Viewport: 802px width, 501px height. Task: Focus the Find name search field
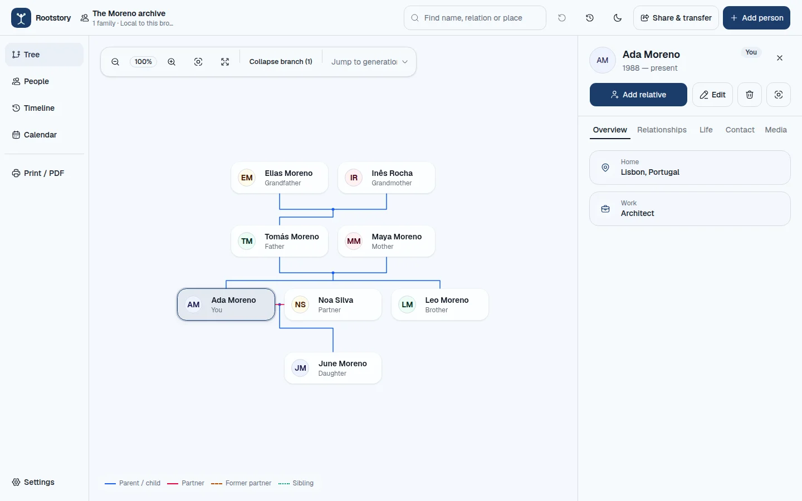pyautogui.click(x=475, y=18)
